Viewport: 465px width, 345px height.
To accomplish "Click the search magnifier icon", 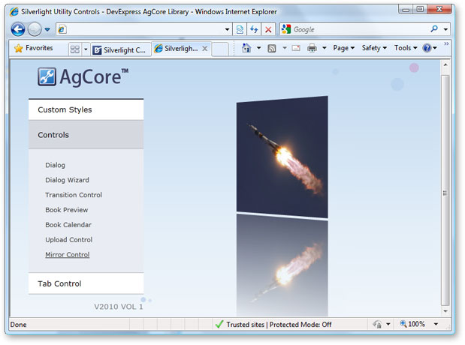I will [x=434, y=30].
